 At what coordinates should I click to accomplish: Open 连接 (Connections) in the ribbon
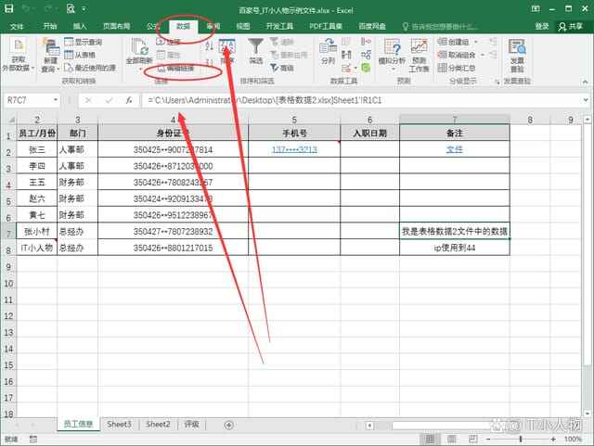[169, 42]
